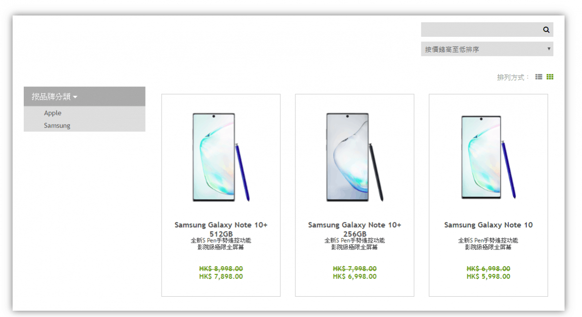Switch to grid view layout icon
Image resolution: width=582 pixels, height=317 pixels.
pos(550,77)
